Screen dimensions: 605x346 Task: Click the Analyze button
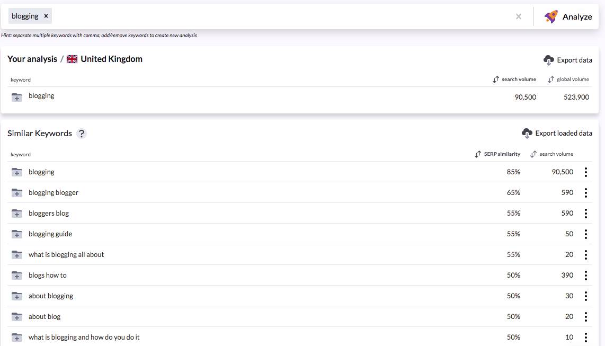577,16
